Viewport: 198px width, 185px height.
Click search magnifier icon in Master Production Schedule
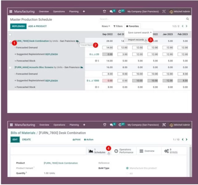pos(187,19)
